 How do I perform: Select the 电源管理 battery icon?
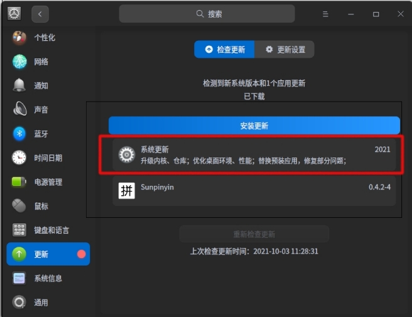point(19,182)
